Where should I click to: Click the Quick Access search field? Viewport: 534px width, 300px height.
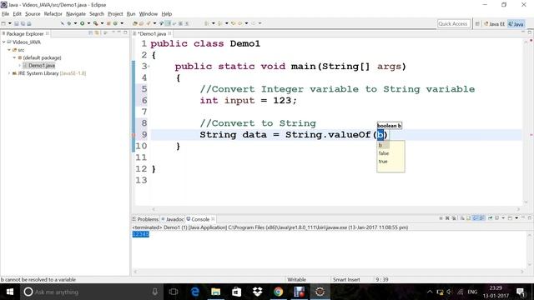click(453, 24)
